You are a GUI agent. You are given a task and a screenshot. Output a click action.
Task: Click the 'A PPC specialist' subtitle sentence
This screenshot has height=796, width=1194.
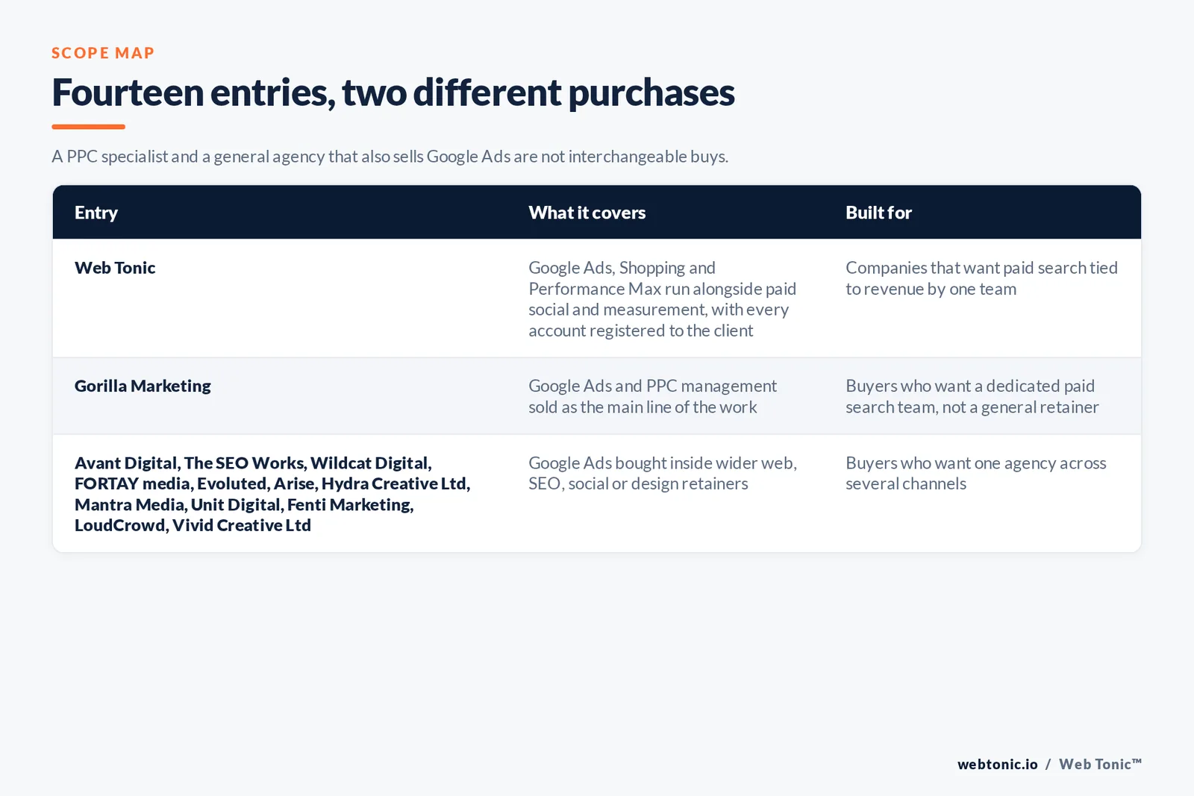(390, 157)
